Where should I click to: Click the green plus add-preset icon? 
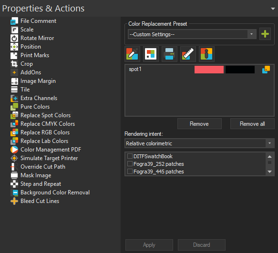pos(265,34)
